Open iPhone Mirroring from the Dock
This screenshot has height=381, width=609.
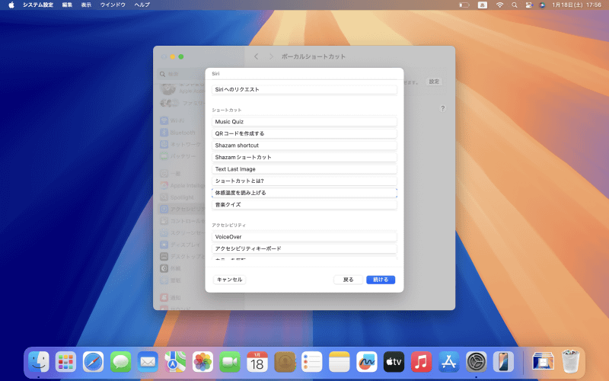point(503,362)
